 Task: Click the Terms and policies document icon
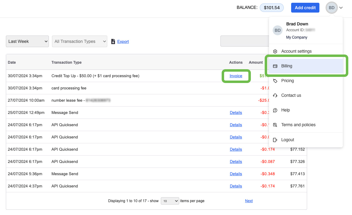pos(275,125)
